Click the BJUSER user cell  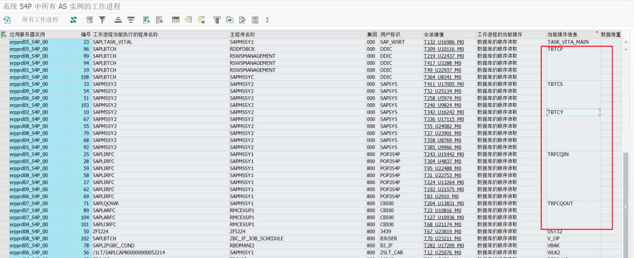[x=401, y=239]
